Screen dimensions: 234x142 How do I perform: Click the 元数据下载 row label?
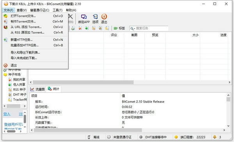point(43,122)
